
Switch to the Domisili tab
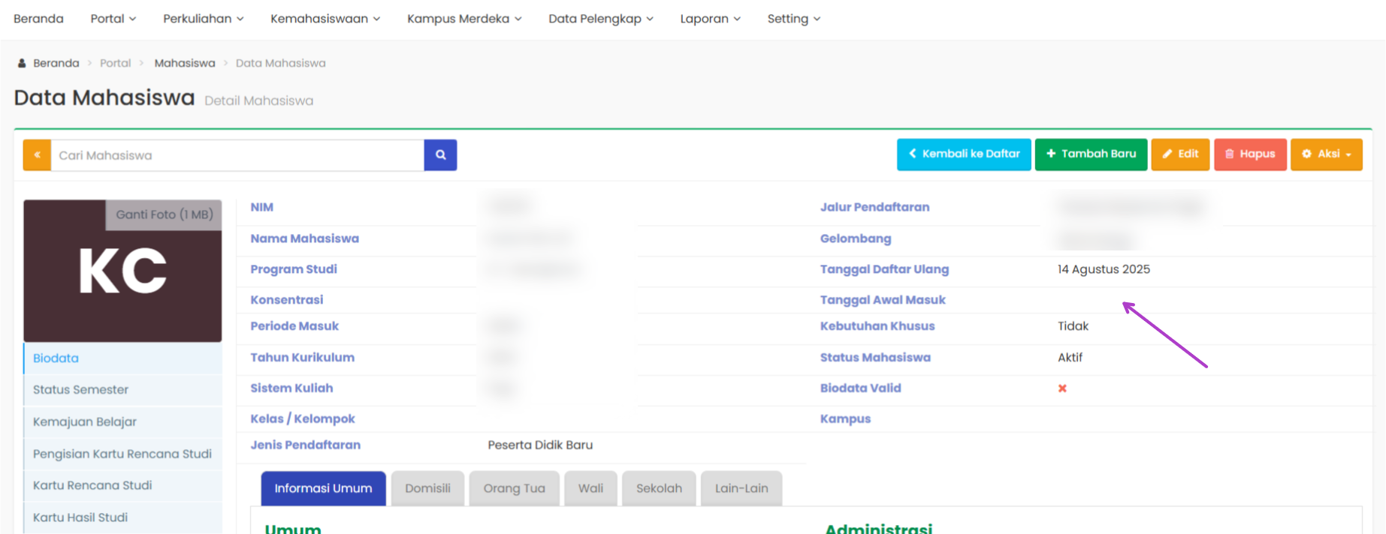[427, 489]
